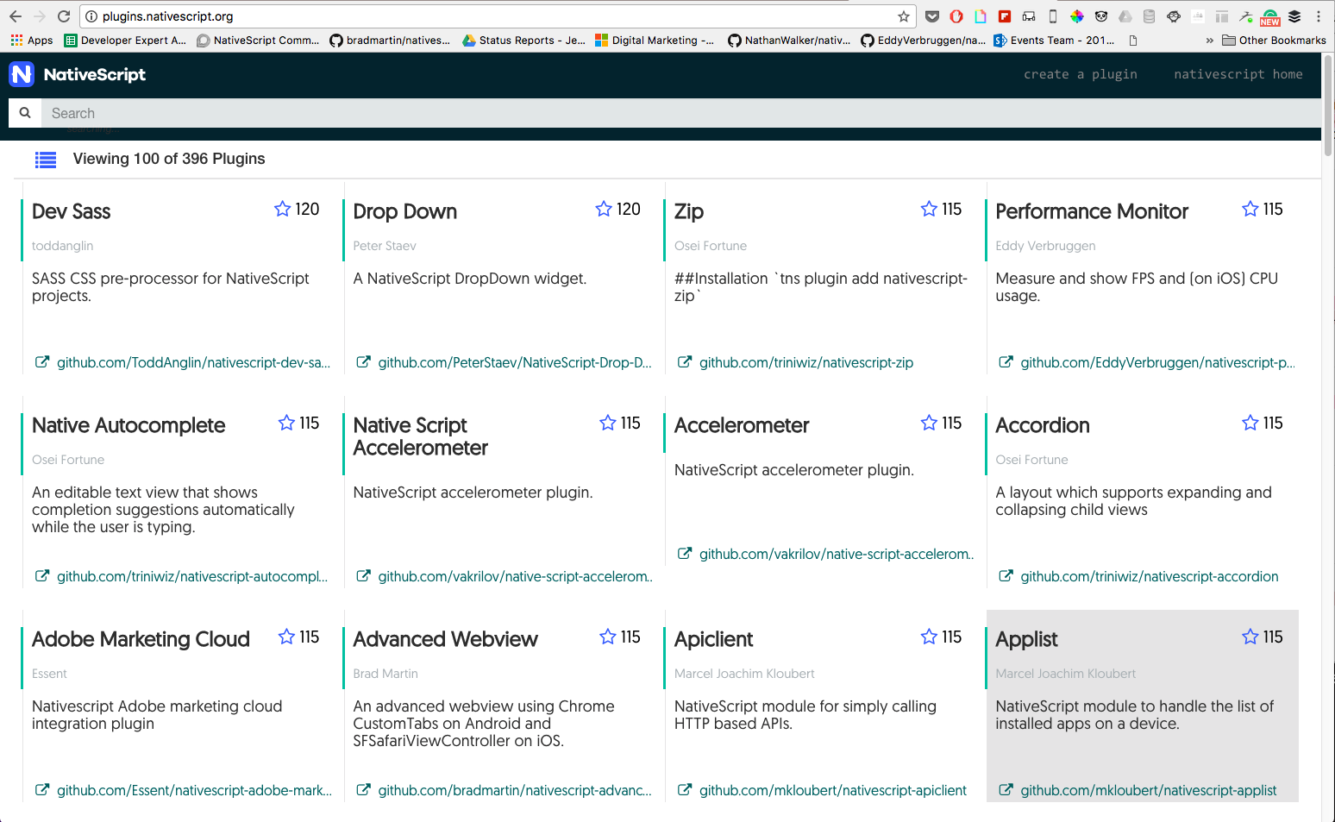
Task: Click the star on Dev Sass card
Action: click(282, 209)
